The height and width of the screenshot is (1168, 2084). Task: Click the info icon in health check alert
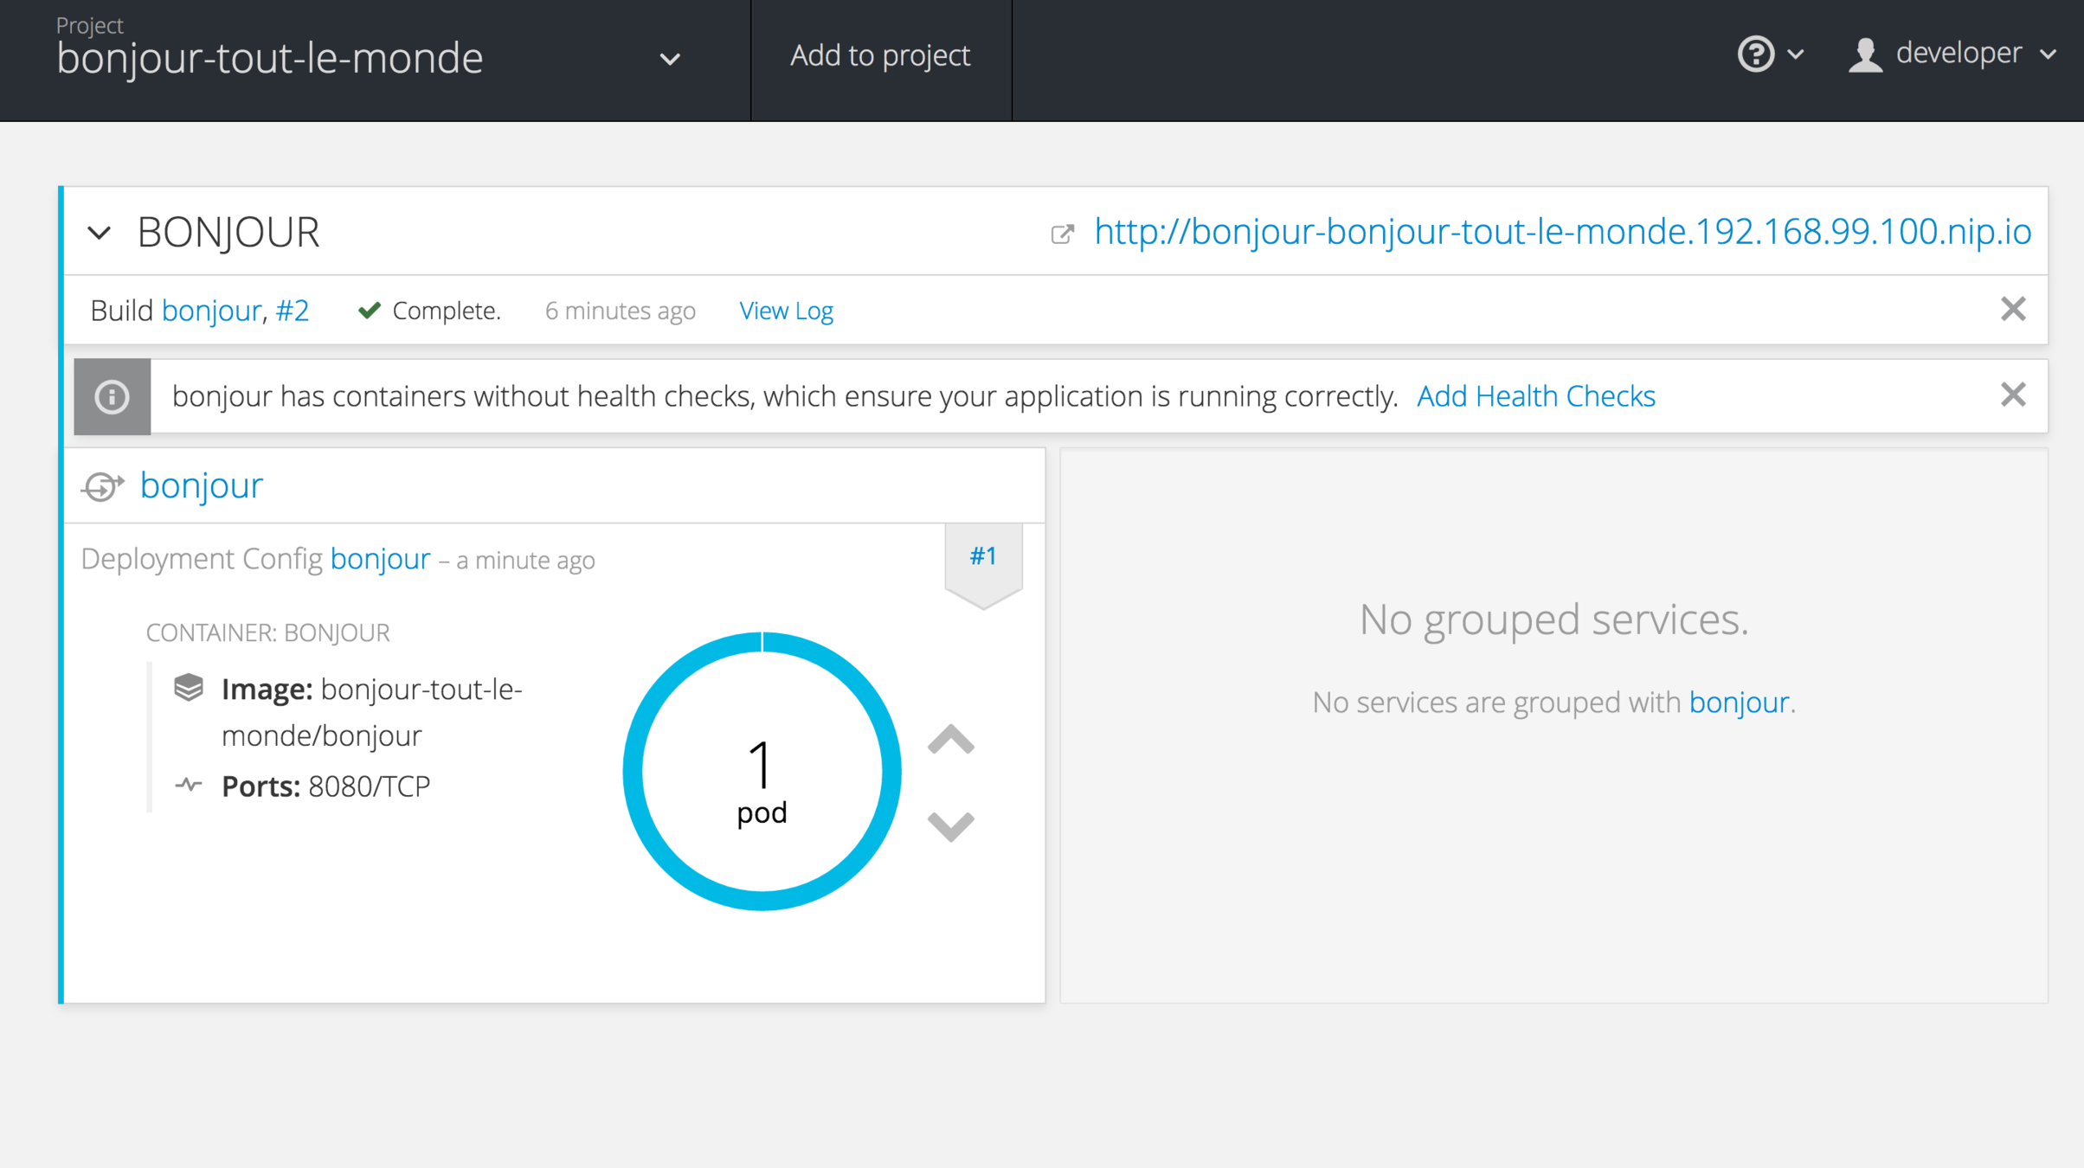tap(113, 397)
